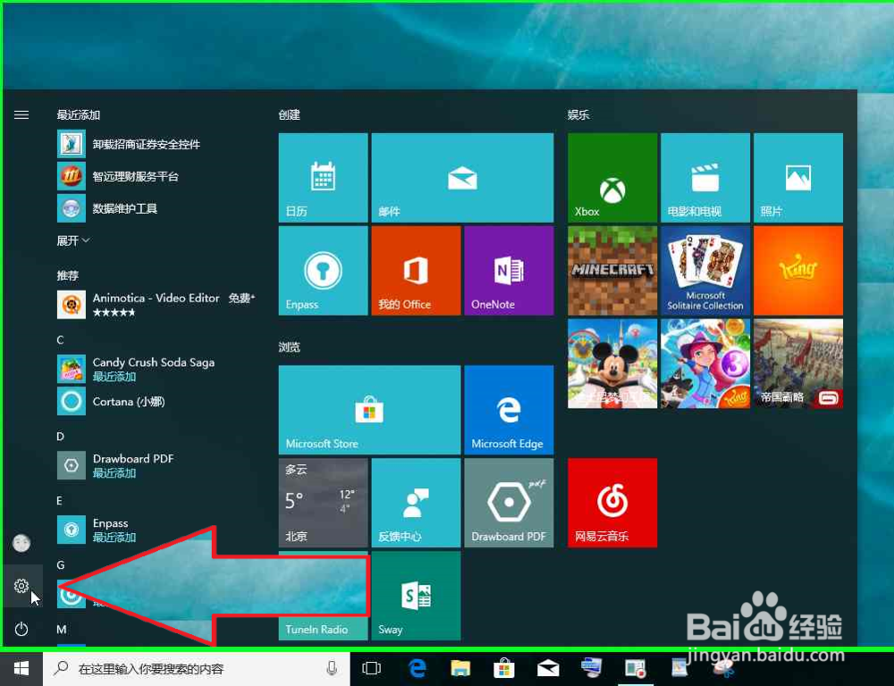Screen dimensions: 894x686
Task: Expand the hamburger menu in Start
Action: pos(21,115)
